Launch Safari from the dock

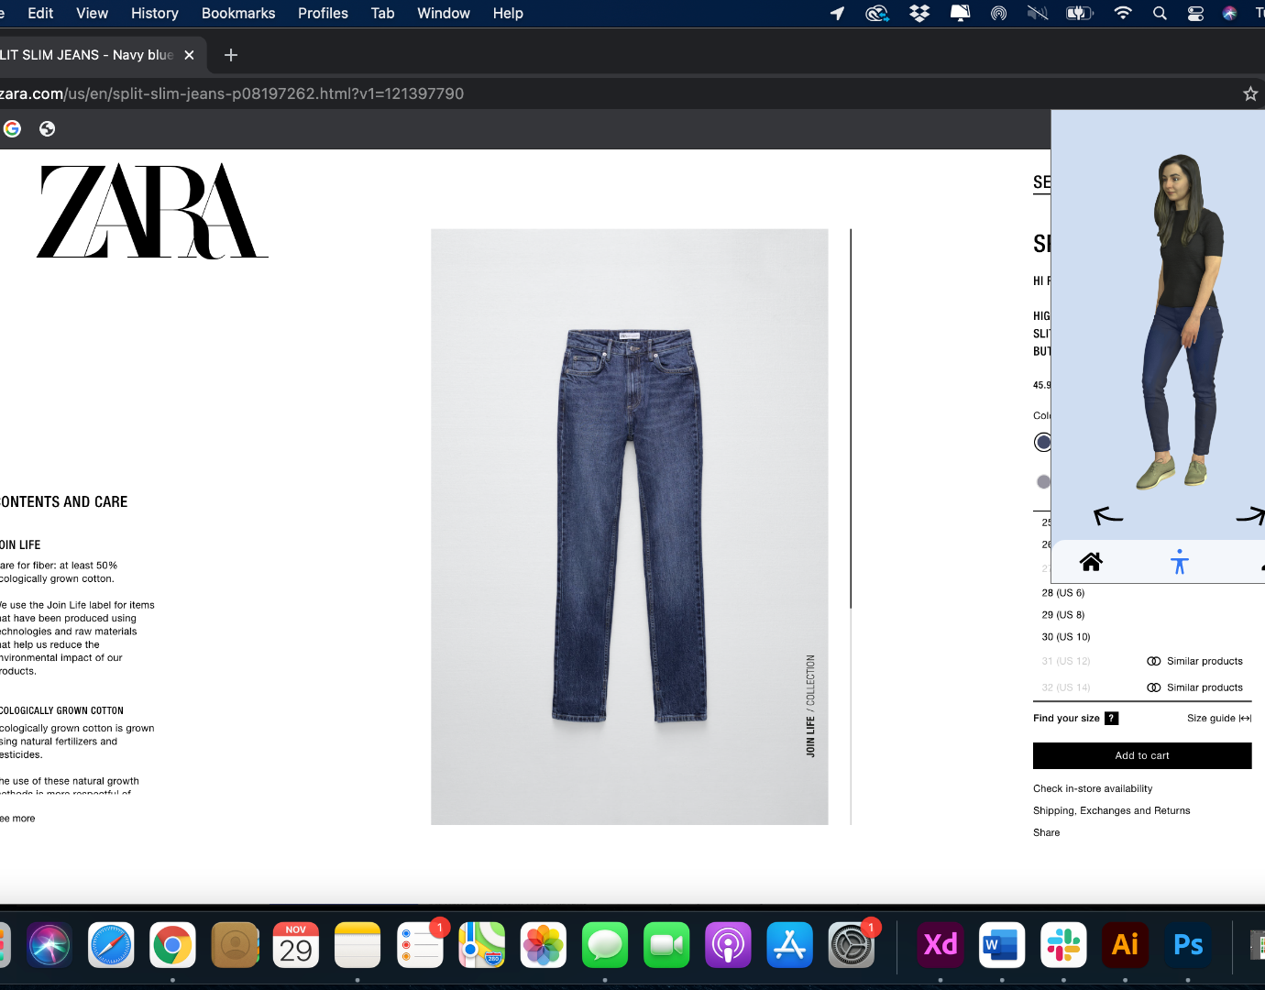[x=111, y=945]
